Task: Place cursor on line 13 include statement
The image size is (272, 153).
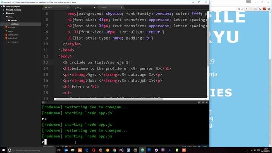Action: 96,62
